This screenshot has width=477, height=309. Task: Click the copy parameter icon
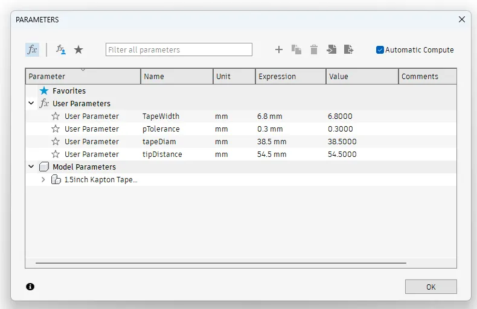(x=296, y=49)
